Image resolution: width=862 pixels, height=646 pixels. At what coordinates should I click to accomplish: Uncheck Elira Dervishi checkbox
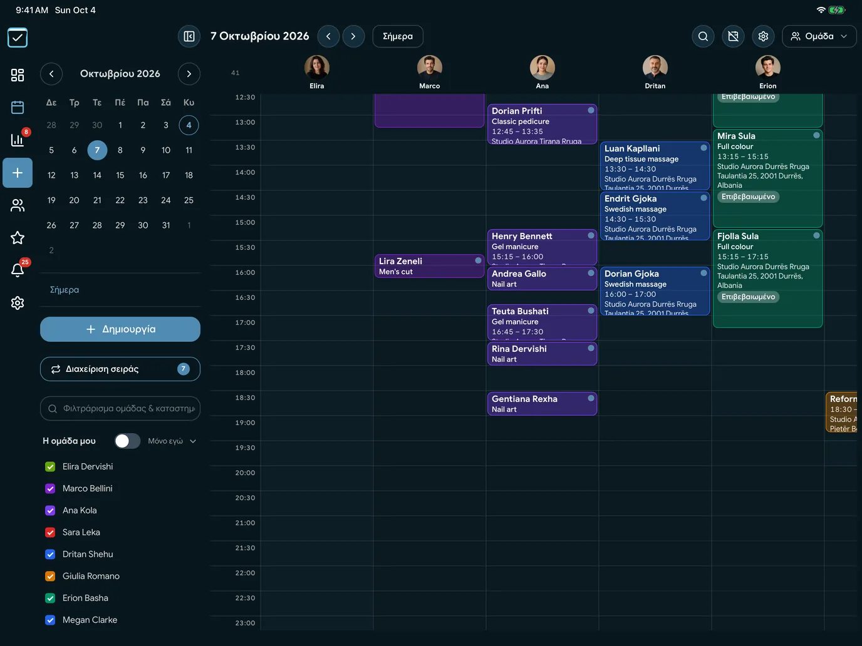pyautogui.click(x=50, y=467)
